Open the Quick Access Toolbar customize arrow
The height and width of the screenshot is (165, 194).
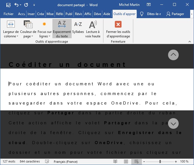coord(34,5)
